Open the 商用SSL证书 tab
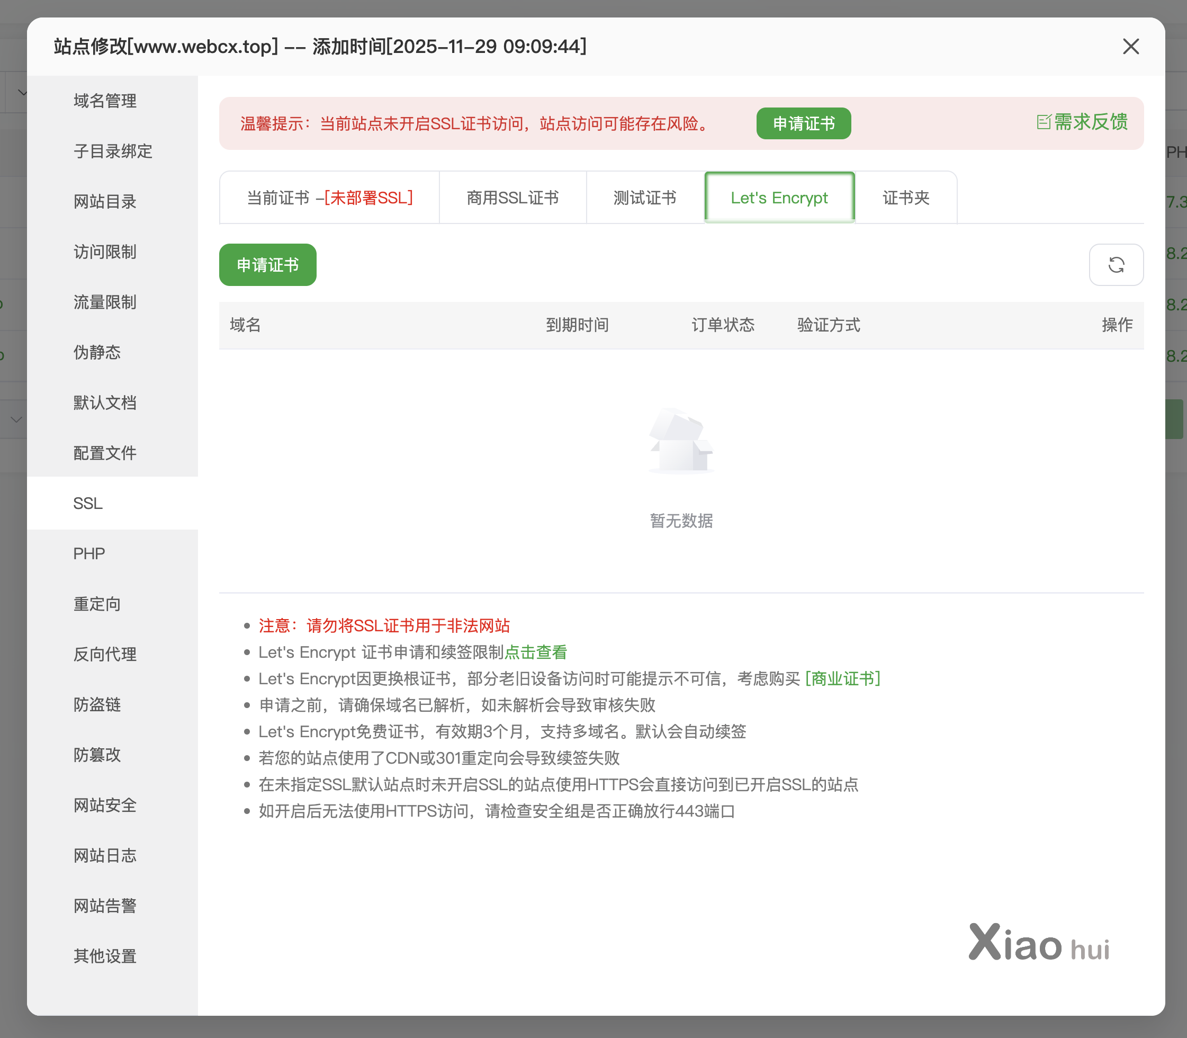 (512, 198)
